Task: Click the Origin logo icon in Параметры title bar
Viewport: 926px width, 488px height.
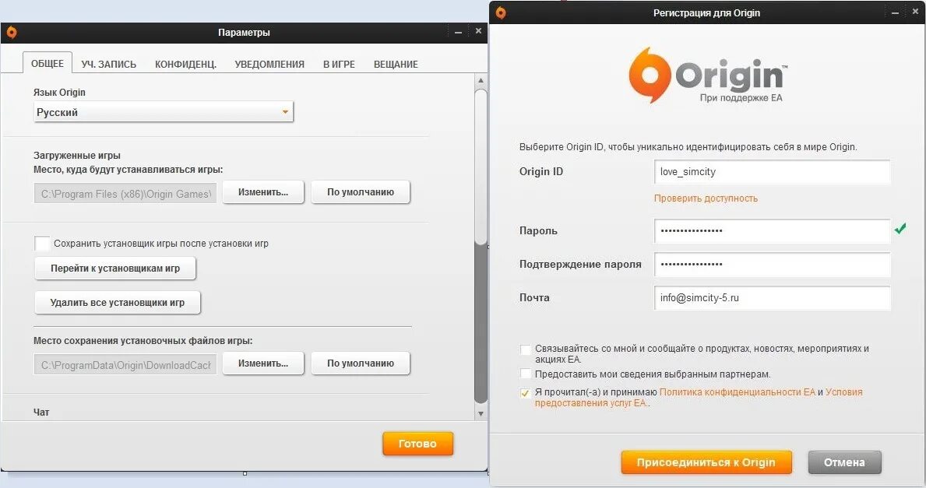Action: [x=11, y=33]
